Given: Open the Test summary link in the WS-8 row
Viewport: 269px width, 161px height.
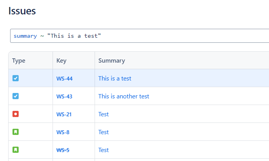Looking at the screenshot, I should point(104,132).
